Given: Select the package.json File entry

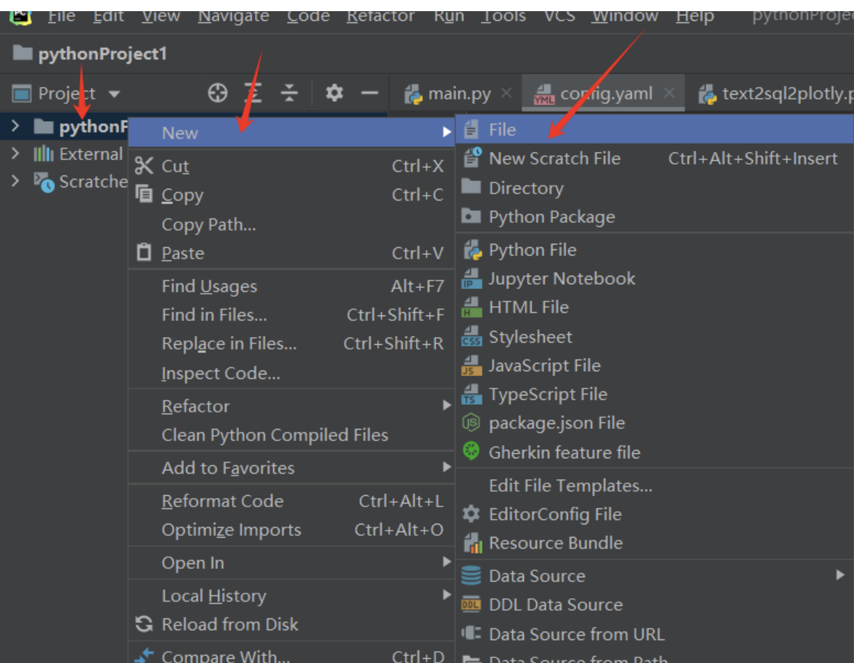Looking at the screenshot, I should pyautogui.click(x=556, y=423).
